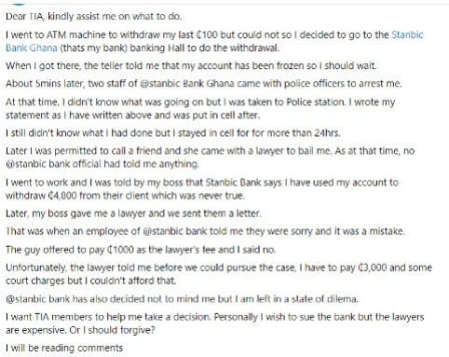
Task: Click the '@stanbic bank official had told me' mention
Action: (102, 164)
